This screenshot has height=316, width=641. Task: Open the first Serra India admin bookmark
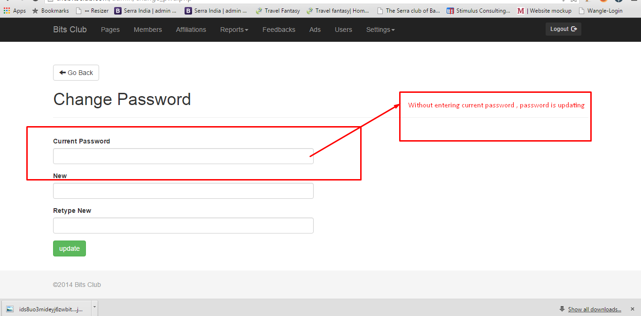point(146,10)
